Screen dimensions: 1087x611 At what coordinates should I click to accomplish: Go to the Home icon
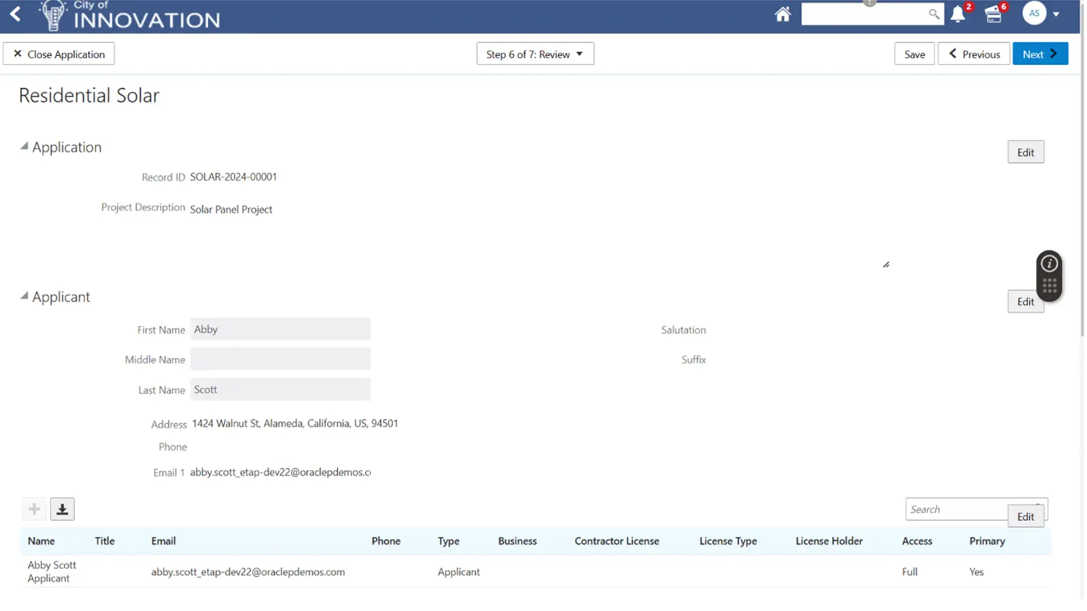782,14
